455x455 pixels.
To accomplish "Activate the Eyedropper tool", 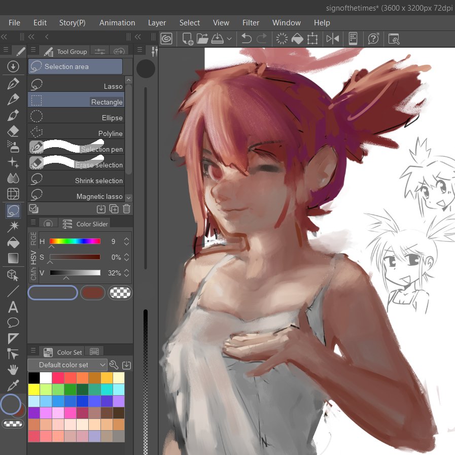I will coord(13,386).
